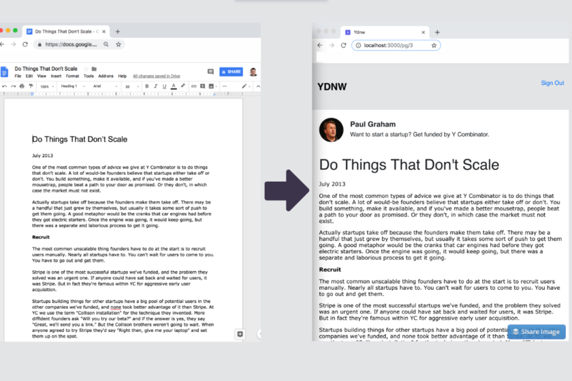Click the Sign Out link

click(x=552, y=83)
